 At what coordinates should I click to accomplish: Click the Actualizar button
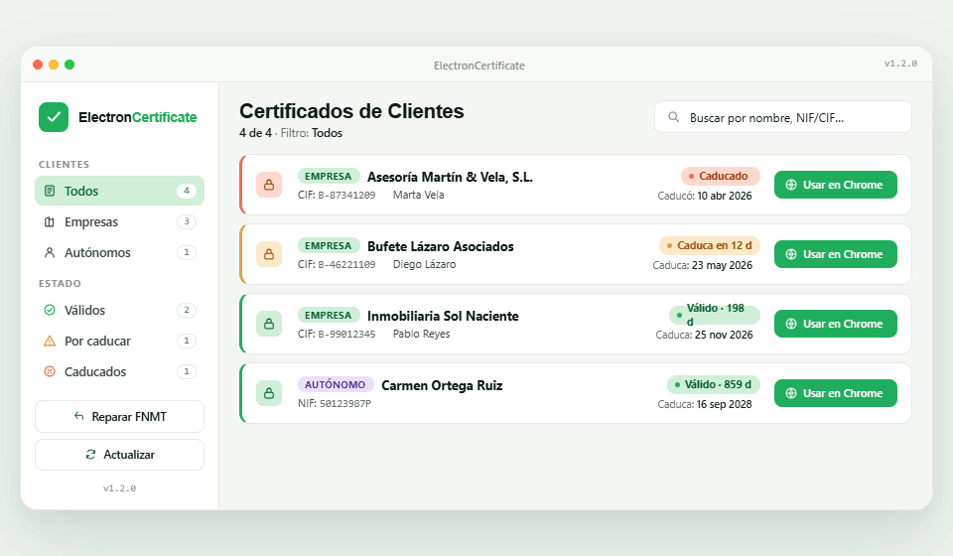click(120, 455)
